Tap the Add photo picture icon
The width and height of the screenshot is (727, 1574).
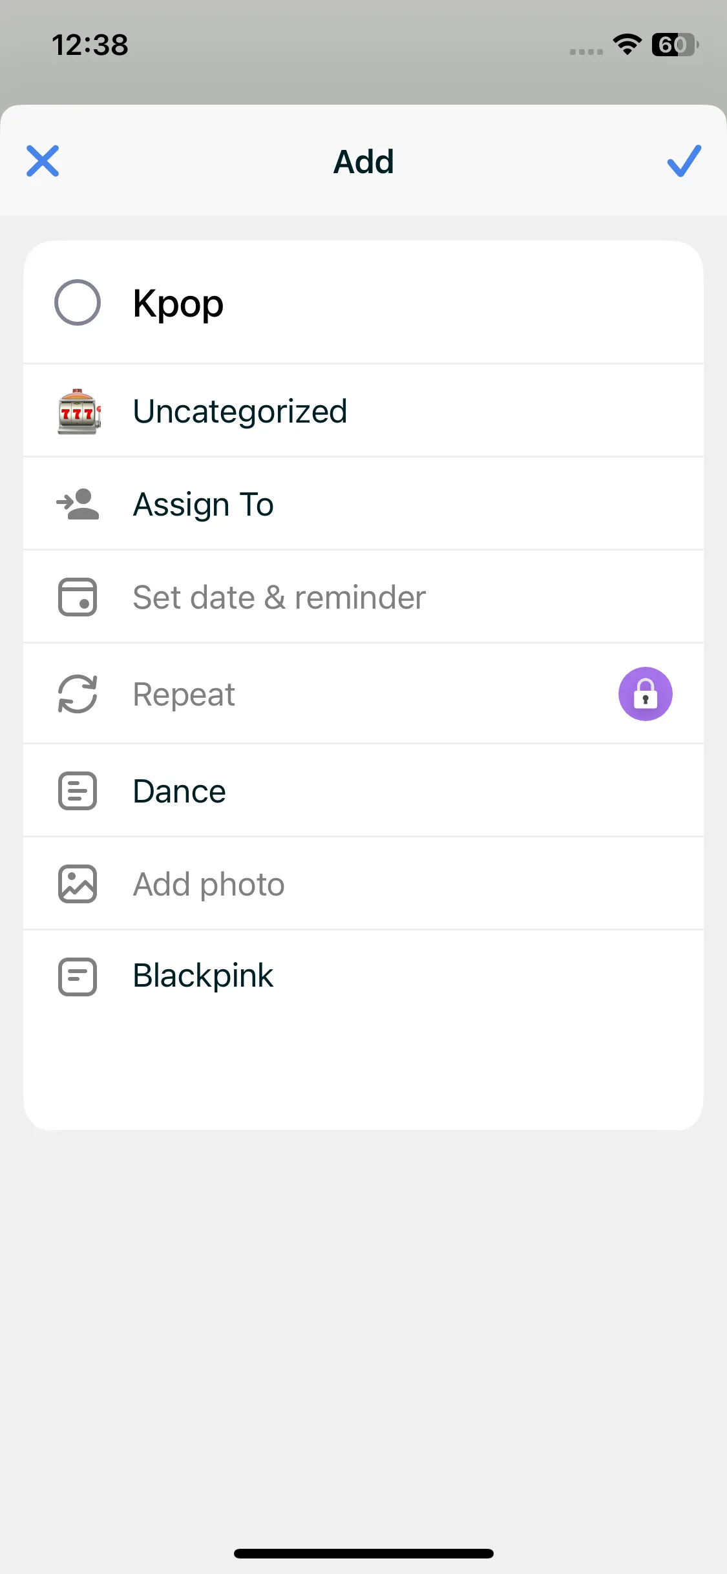pos(78,884)
